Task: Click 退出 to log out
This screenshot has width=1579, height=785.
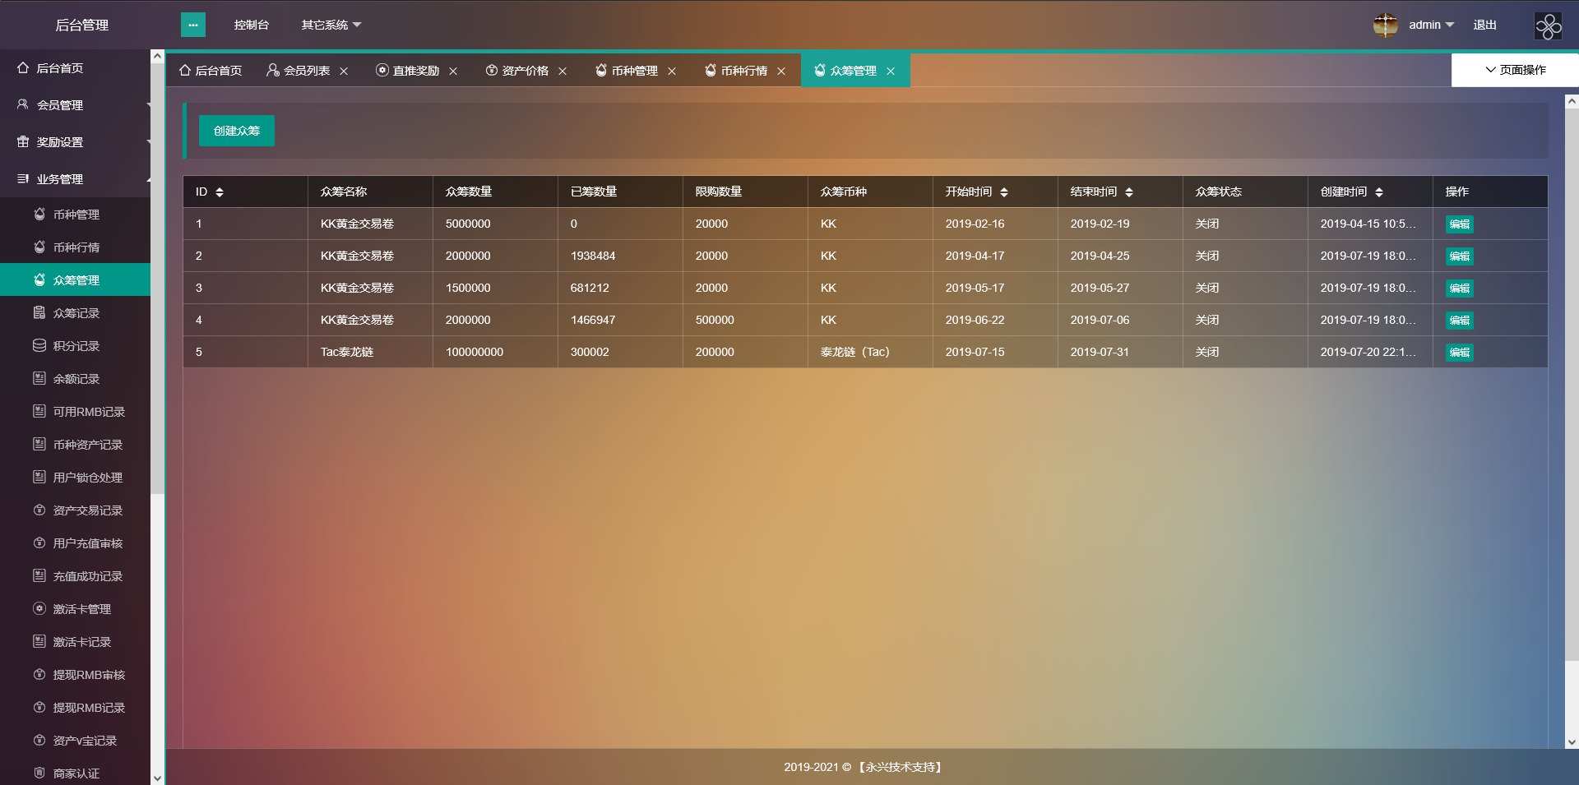Action: 1484,25
